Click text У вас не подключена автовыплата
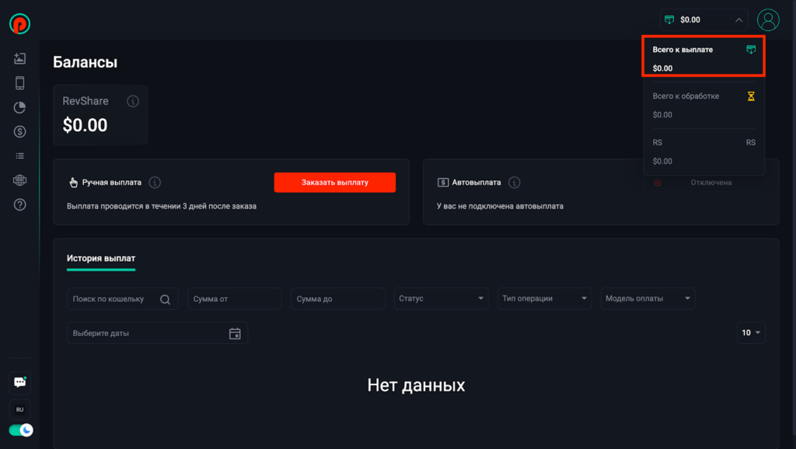796x449 pixels. click(500, 206)
